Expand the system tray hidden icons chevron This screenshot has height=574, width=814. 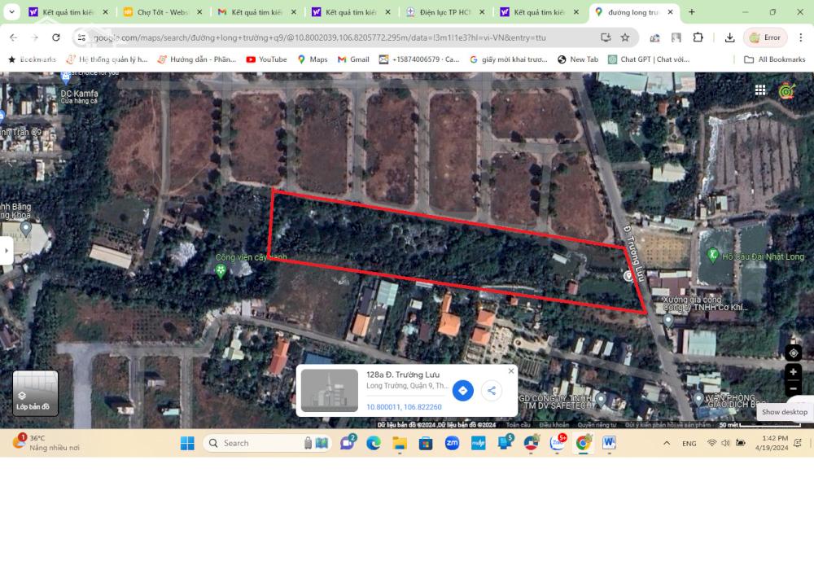coord(667,443)
